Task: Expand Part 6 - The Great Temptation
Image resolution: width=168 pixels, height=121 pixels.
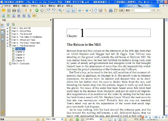Action: [x=7, y=43]
